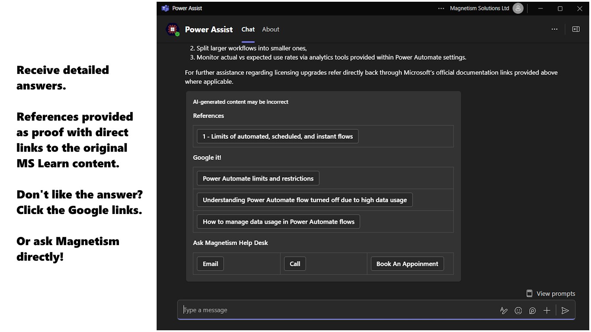The width and height of the screenshot is (591, 332).
Task: Click AI-generated content may be incorrect notice
Action: pos(241,102)
